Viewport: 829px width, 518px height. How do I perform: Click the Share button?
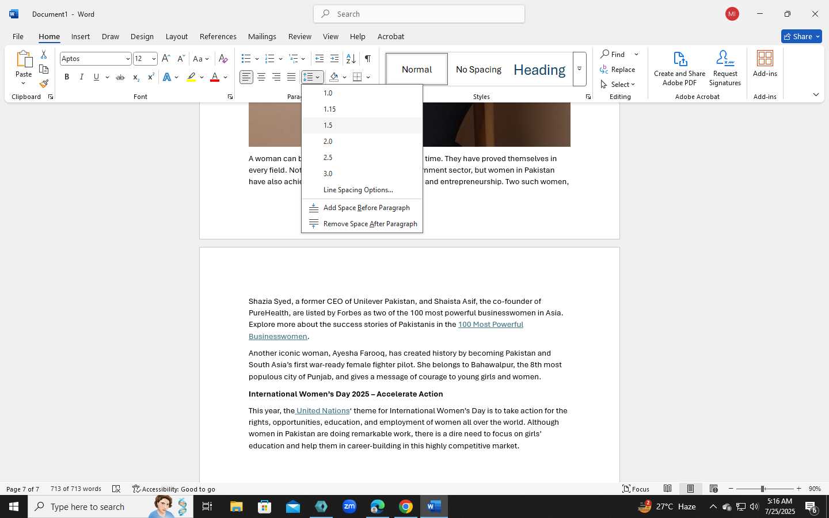(x=801, y=36)
